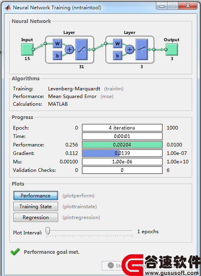The height and width of the screenshot is (276, 201).
Task: Click the Gradient progress bar
Action: pyautogui.click(x=122, y=153)
